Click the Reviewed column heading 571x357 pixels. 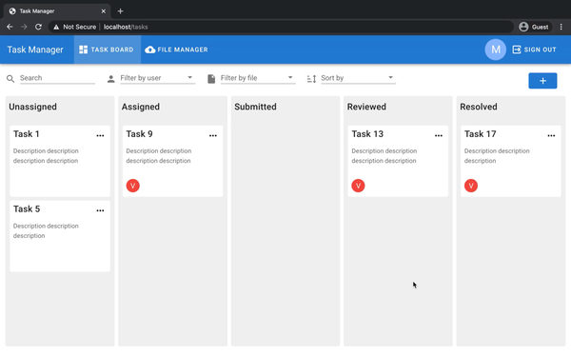tap(366, 107)
